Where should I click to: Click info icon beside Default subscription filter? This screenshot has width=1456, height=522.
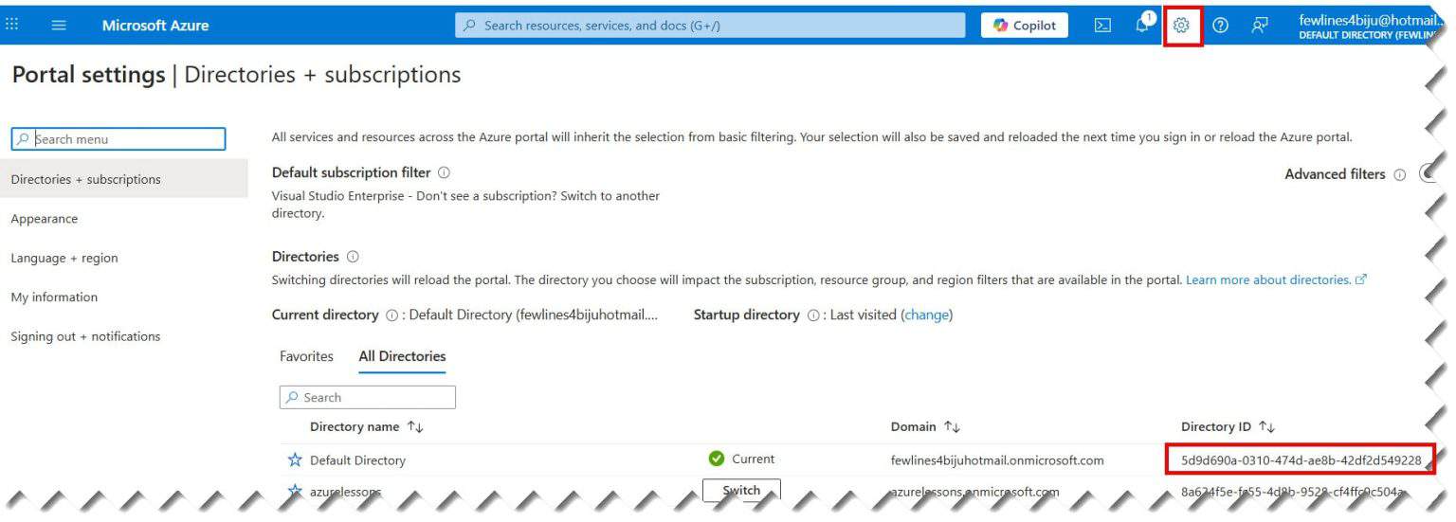445,173
